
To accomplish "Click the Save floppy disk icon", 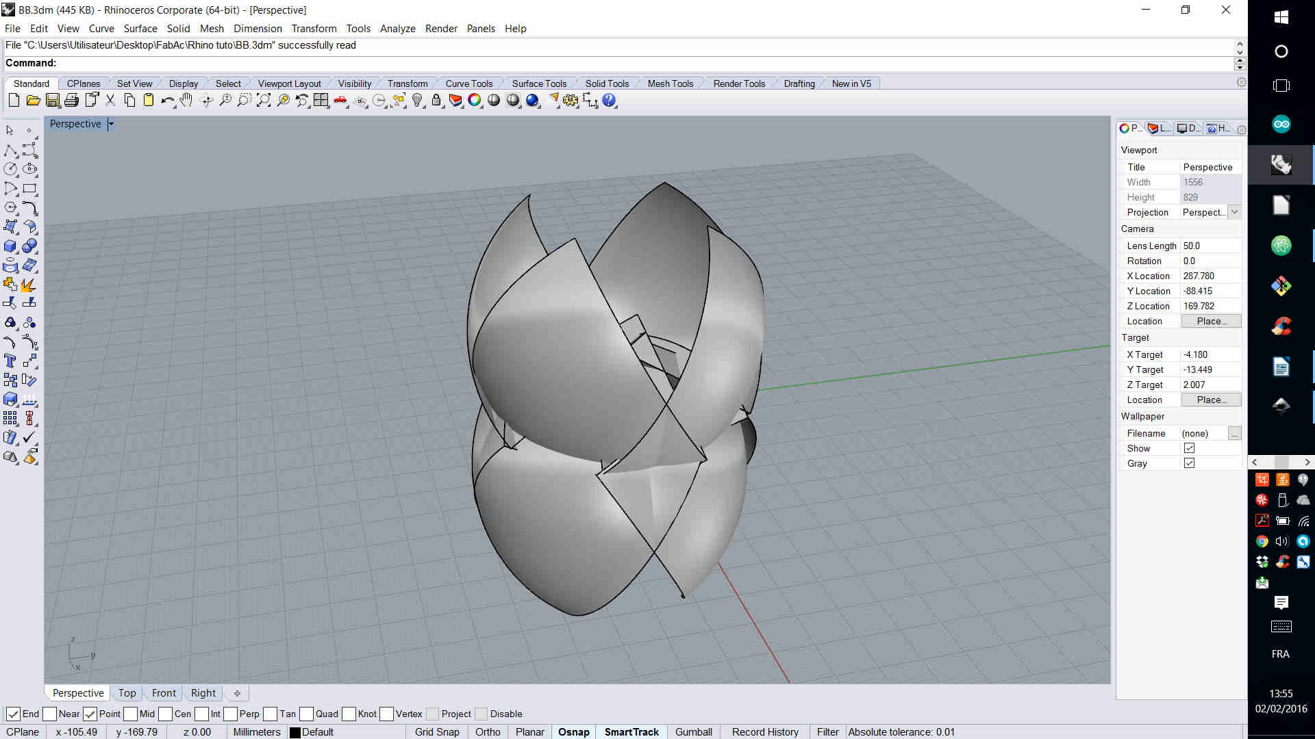I will pos(52,101).
